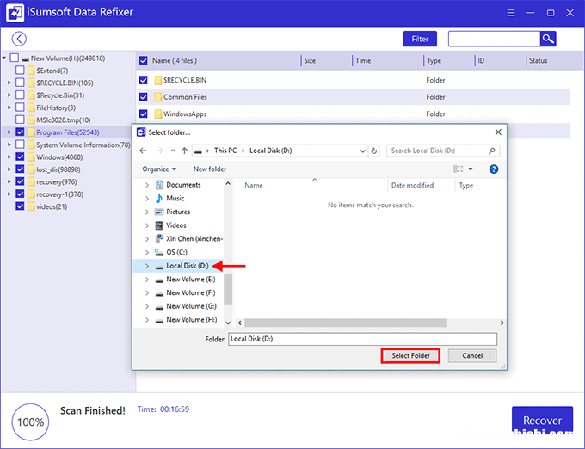Select recovery-1(378) in the tree
Viewport: 585px width, 449px height.
tap(59, 194)
